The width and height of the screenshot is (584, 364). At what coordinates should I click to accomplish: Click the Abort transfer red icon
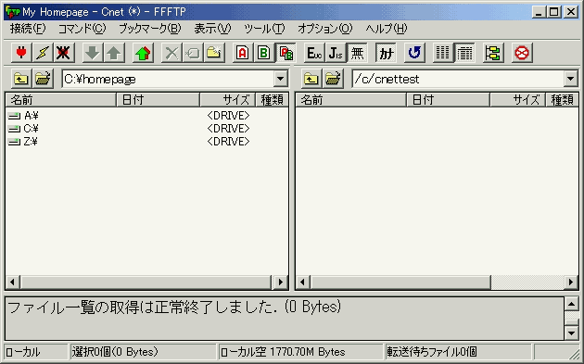(x=522, y=53)
